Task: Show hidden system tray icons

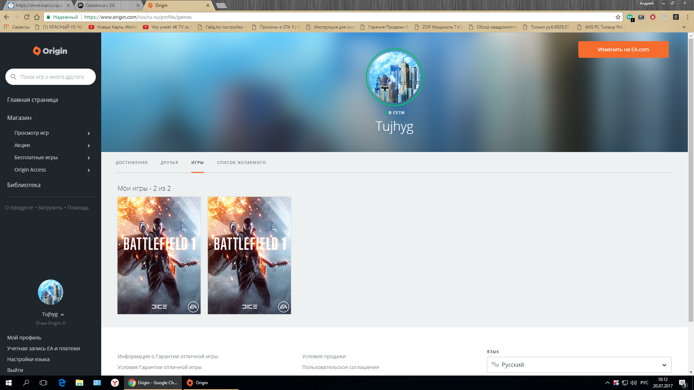Action: [608, 383]
